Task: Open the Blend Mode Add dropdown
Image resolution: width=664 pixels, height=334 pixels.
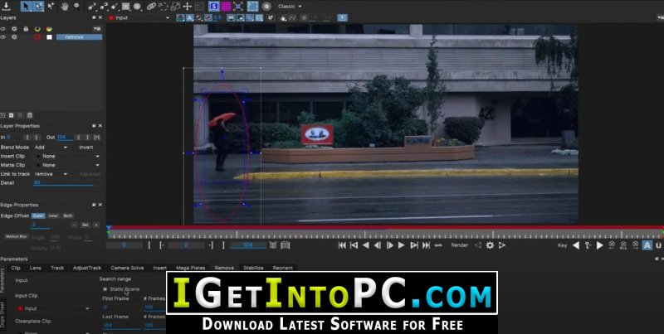Action: [51, 148]
